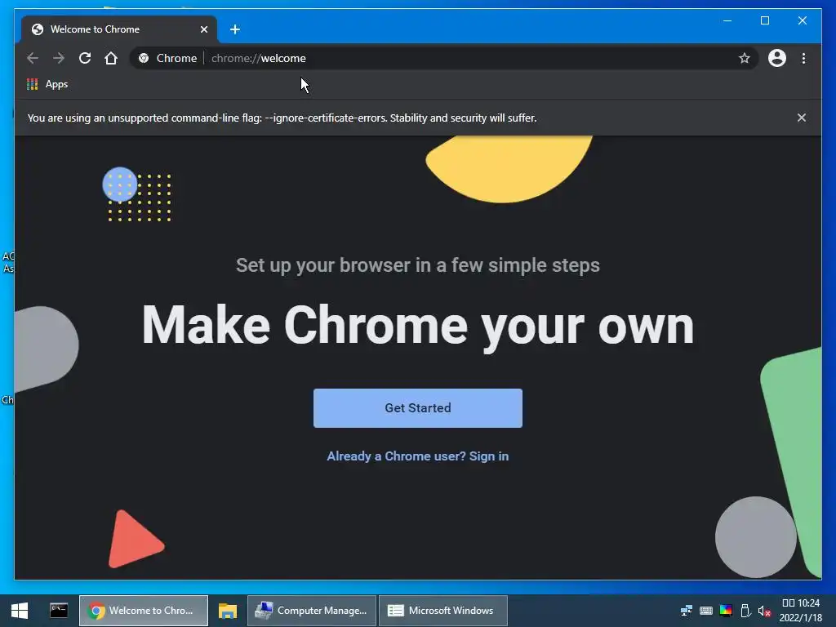Maximize the Chrome window
Viewport: 836px width, 627px height.
764,20
